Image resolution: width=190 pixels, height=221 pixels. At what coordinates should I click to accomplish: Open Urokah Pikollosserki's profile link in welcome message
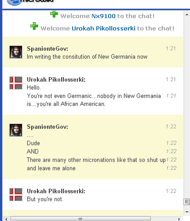point(104,28)
